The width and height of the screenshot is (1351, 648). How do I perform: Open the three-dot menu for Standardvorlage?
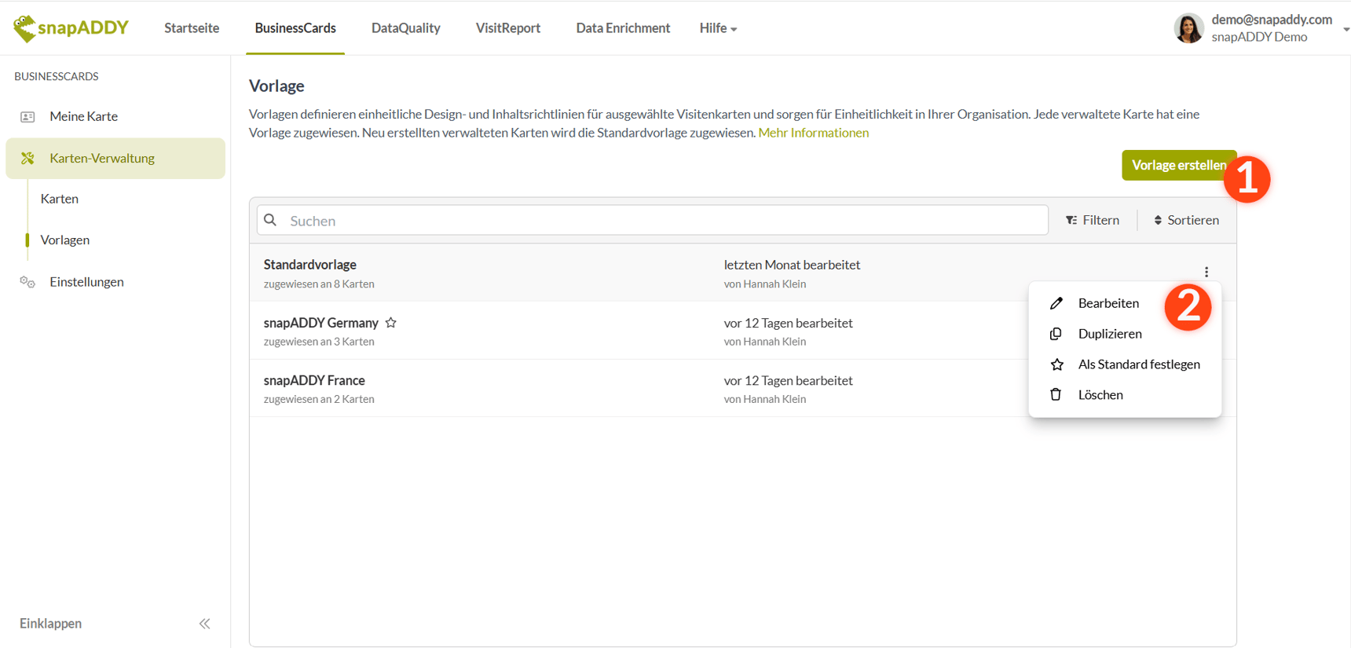[x=1206, y=273]
